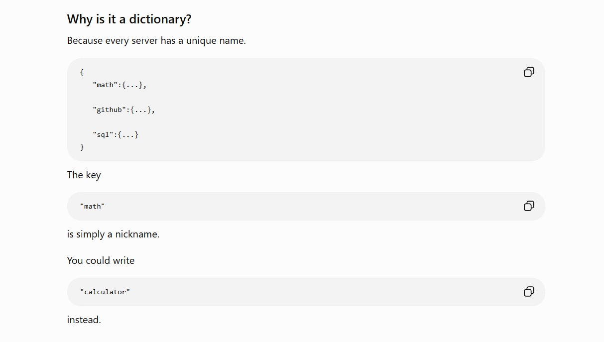Copy the JSON dictionary code block

tap(529, 72)
